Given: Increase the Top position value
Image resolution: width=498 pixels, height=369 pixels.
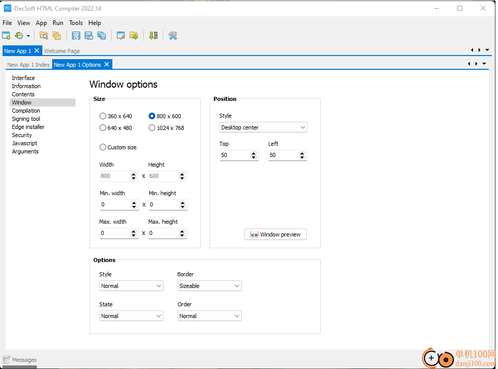Looking at the screenshot, I should pyautogui.click(x=253, y=153).
